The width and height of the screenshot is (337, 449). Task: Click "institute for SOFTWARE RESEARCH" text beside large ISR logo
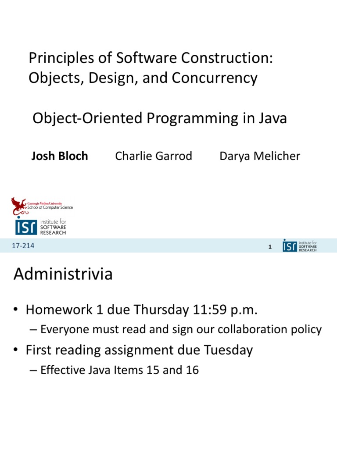coord(53,227)
